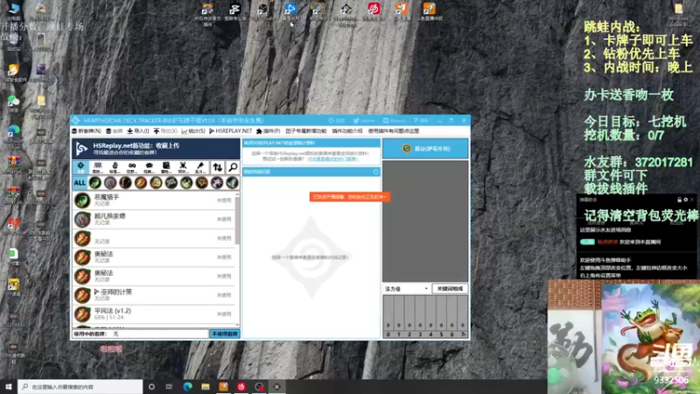Open Task View on taskbar

tap(169, 387)
